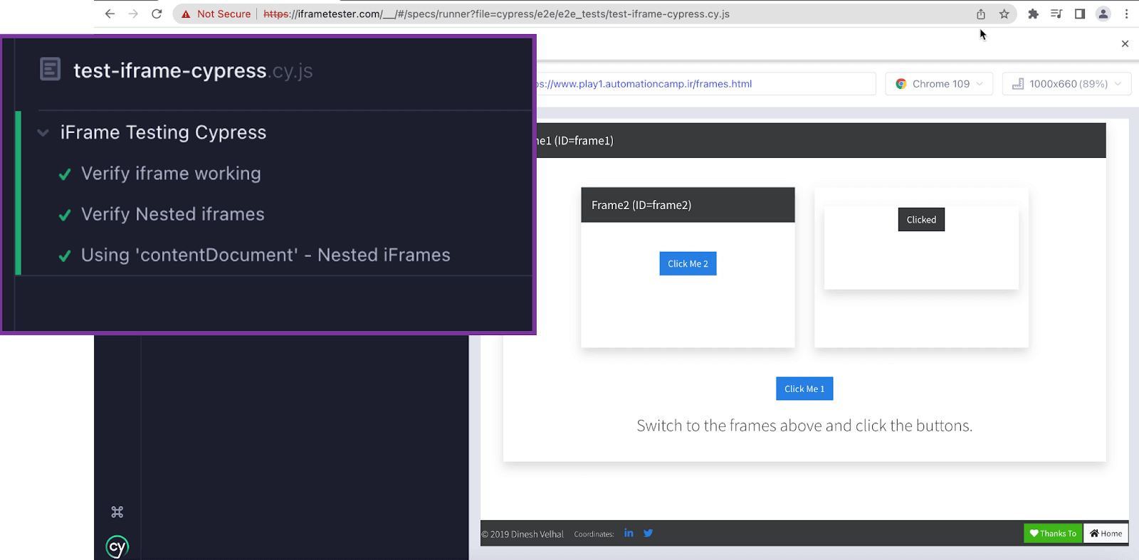Close the banner with the X icon
1139x560 pixels.
point(1125,44)
